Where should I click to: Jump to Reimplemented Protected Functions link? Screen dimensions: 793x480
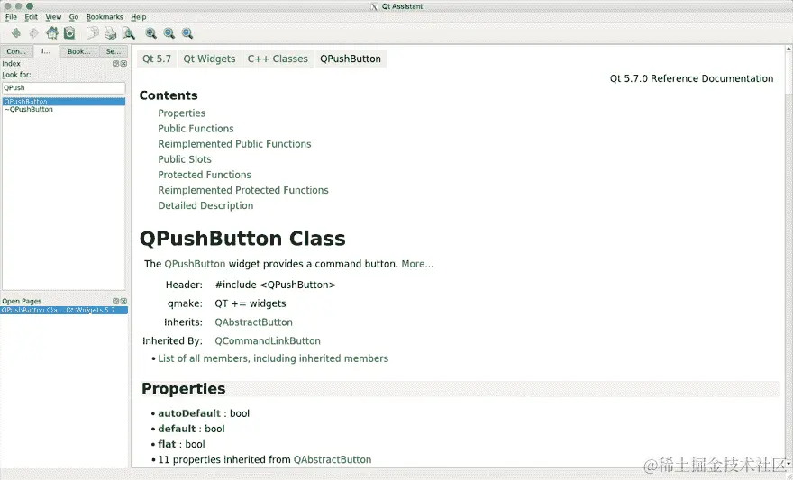pyautogui.click(x=243, y=190)
